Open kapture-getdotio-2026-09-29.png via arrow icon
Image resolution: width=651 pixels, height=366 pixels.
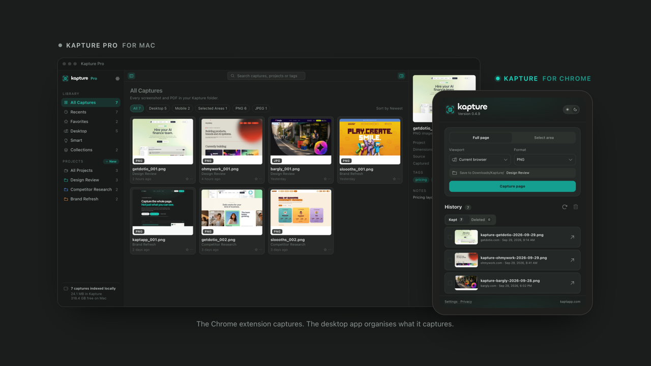point(572,237)
